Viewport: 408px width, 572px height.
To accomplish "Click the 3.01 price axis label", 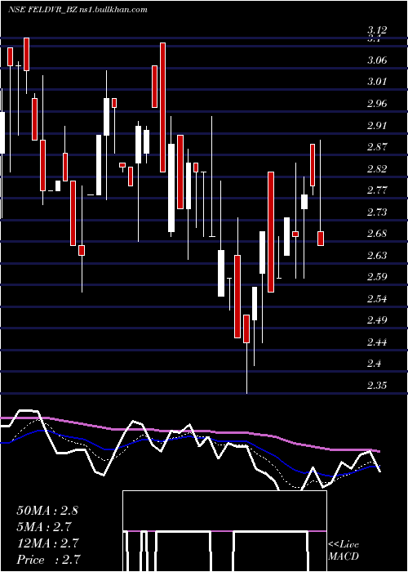I will tap(377, 82).
